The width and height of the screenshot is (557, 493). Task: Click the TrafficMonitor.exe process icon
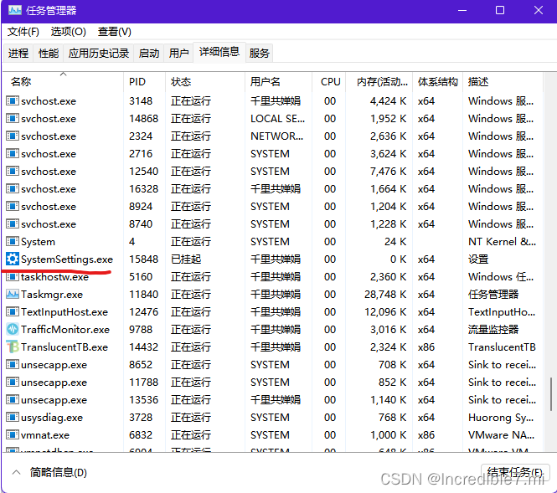tap(13, 330)
